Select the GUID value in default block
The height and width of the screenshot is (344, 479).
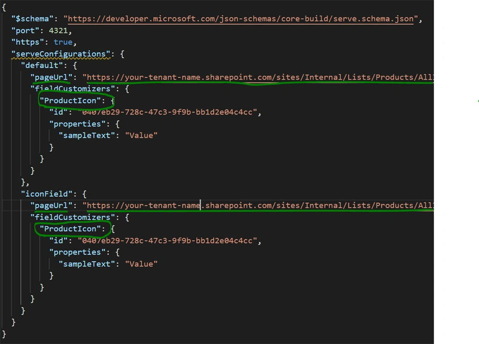167,112
